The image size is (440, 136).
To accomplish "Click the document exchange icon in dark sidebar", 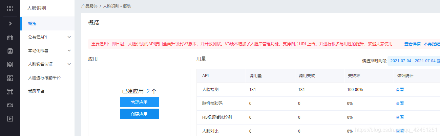I will pos(10,51).
